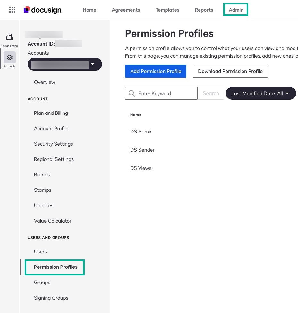This screenshot has height=313, width=298.
Task: Select the Accounts layers icon
Action: (10, 58)
